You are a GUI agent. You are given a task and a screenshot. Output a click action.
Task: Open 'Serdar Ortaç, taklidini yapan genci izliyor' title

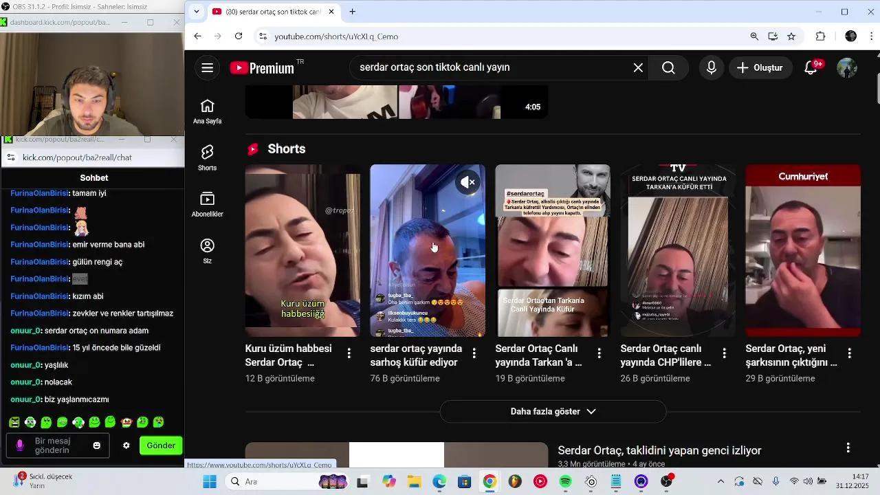pos(659,450)
